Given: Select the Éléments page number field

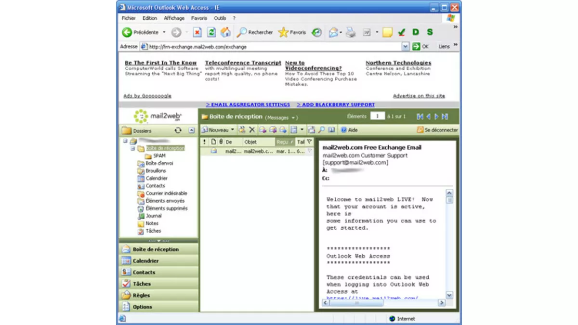Looking at the screenshot, I should 378,116.
